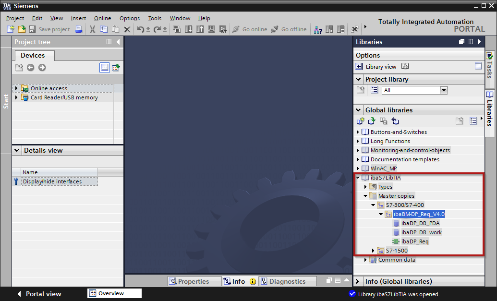
Task: Create a new global library
Action: click(360, 121)
